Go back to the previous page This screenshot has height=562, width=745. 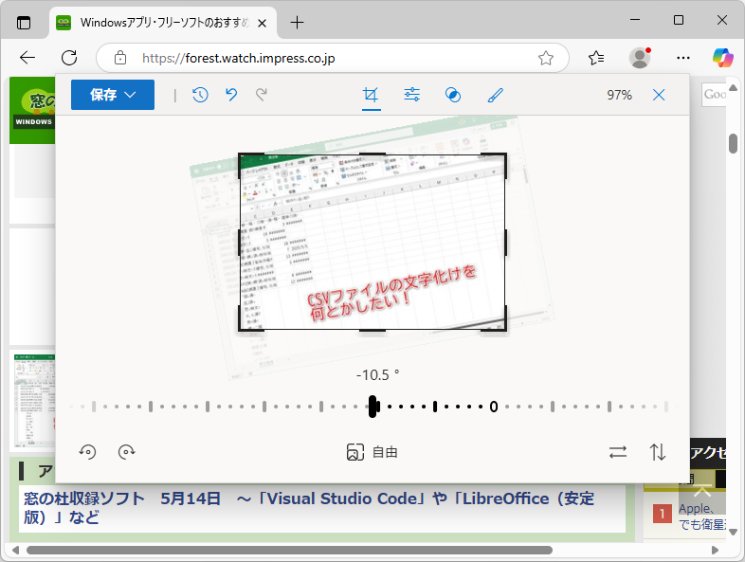27,58
